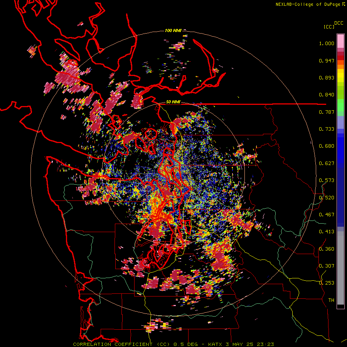This screenshot has width=347, height=347.
Task: Select the 0.680 scale value
Action: [327, 146]
